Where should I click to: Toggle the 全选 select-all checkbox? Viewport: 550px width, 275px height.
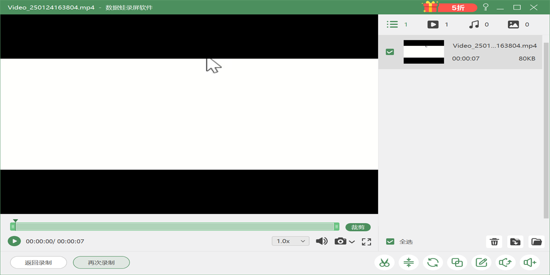[390, 242]
